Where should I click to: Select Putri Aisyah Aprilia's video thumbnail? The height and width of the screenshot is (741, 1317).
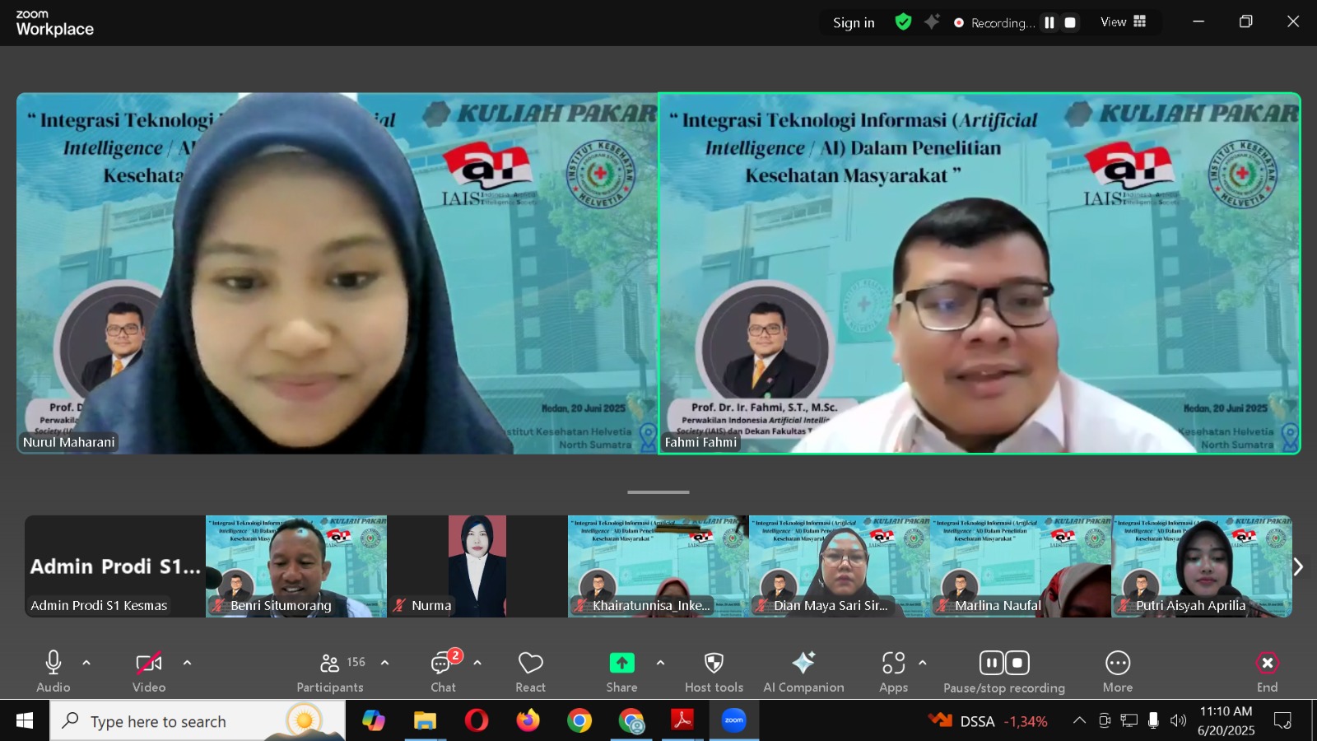click(1201, 566)
